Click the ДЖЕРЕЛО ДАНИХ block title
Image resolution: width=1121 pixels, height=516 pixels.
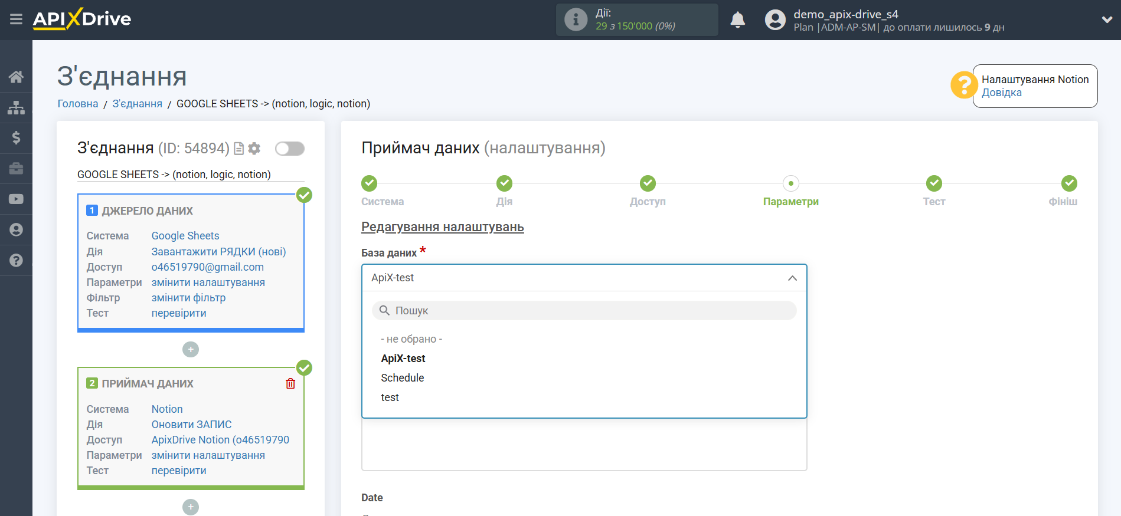(x=147, y=211)
